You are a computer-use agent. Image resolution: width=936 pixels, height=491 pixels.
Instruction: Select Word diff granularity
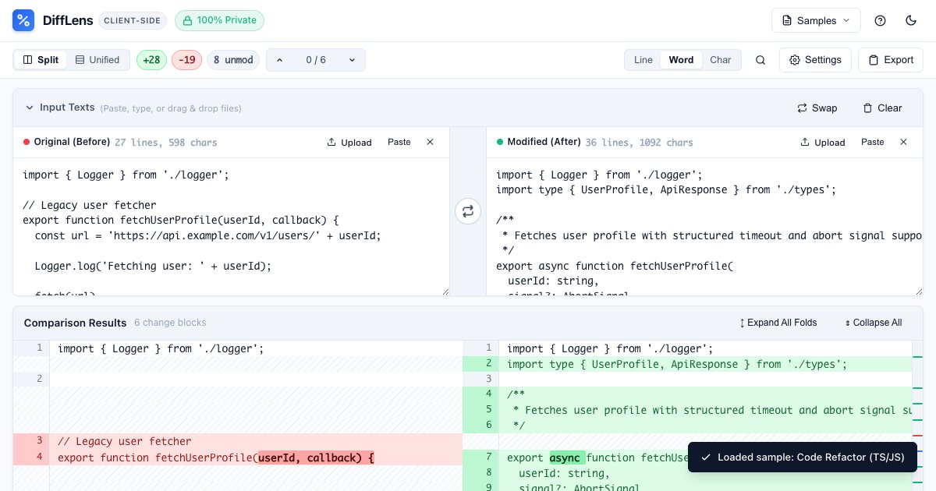[681, 60]
